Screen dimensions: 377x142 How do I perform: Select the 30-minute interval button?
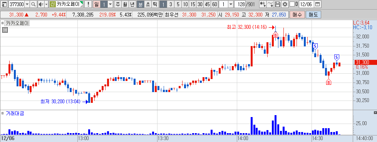[200, 4]
